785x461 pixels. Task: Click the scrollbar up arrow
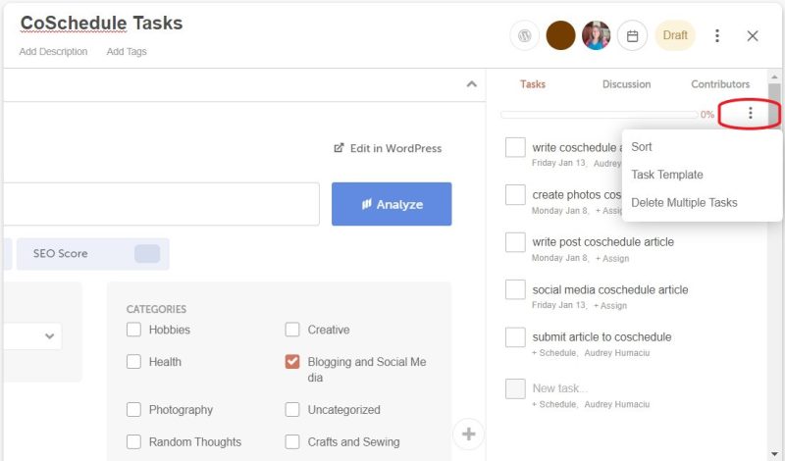click(774, 77)
